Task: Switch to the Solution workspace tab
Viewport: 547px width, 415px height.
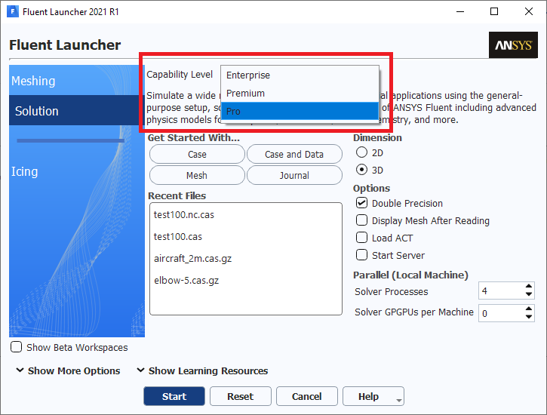Action: [x=77, y=111]
